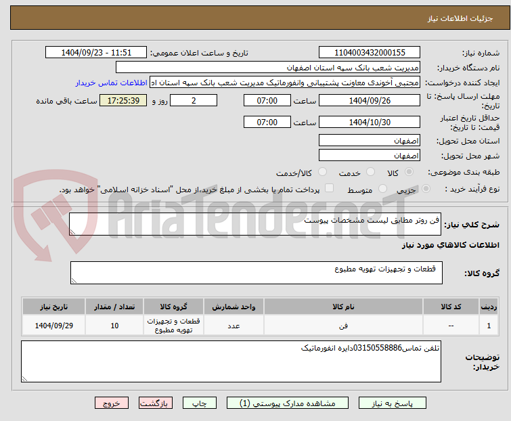Click ایجاد کننده درخواست field

coord(285,83)
